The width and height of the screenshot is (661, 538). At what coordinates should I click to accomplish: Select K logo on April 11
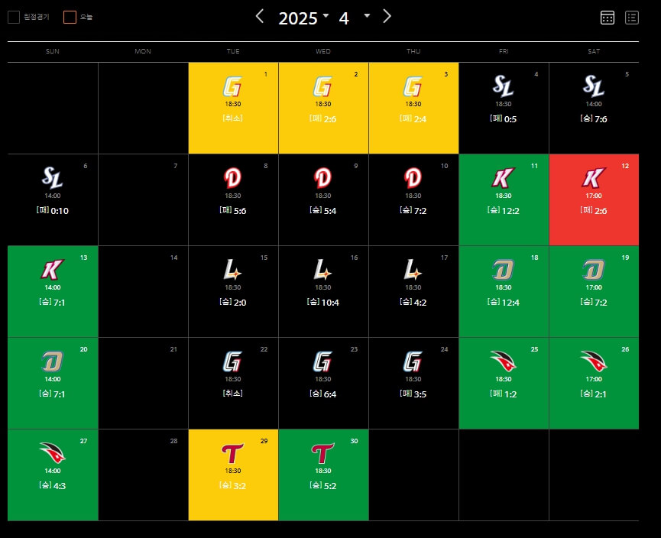tap(503, 178)
